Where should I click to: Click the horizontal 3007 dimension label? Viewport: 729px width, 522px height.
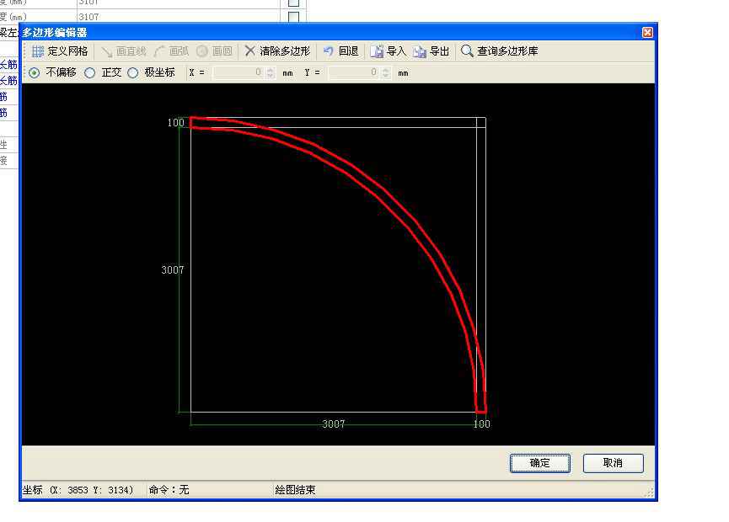tap(334, 423)
